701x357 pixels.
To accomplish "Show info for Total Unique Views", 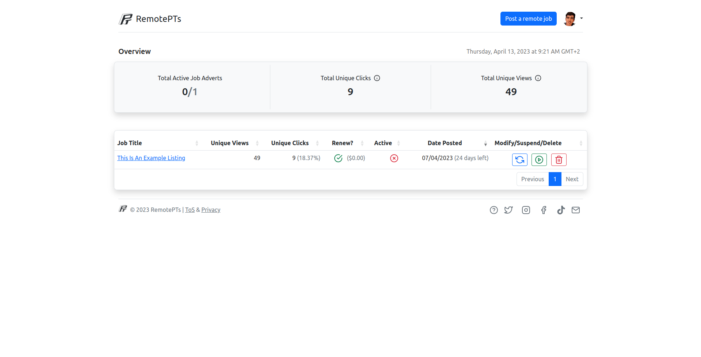I will pyautogui.click(x=538, y=78).
